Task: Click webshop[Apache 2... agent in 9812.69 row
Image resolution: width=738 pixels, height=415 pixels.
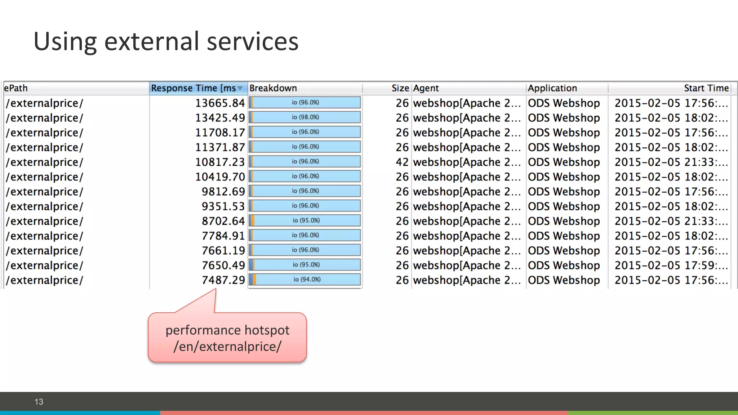Action: 467,192
